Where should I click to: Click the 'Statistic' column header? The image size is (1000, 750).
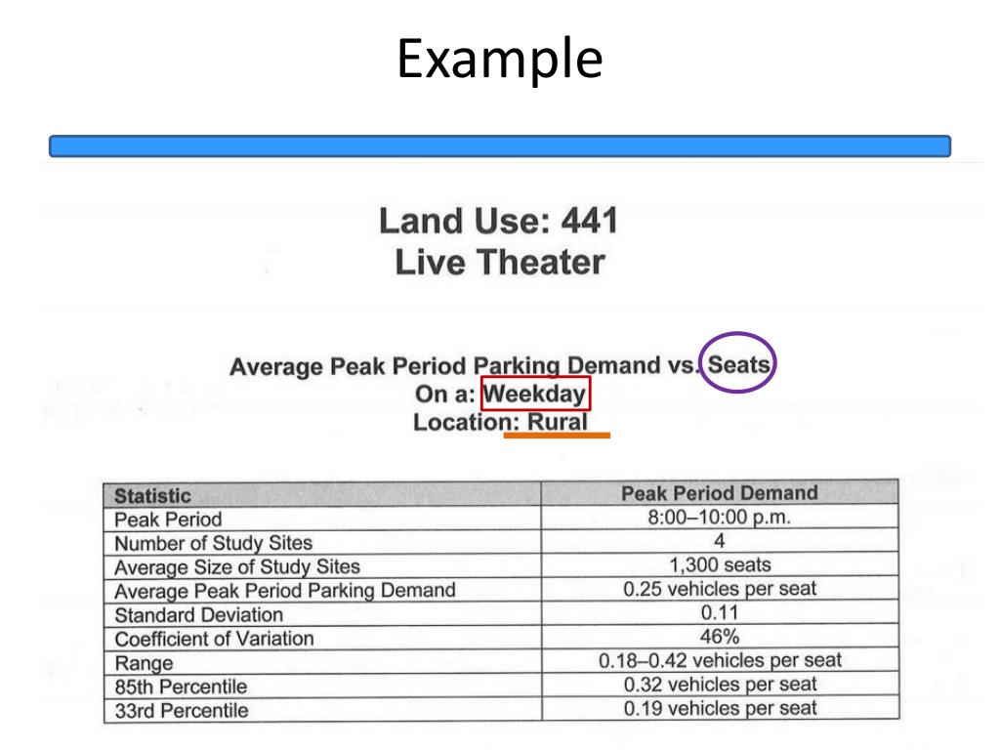click(152, 495)
